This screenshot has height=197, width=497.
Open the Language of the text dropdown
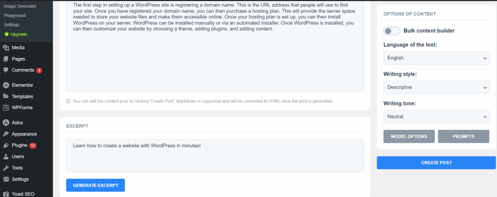pyautogui.click(x=436, y=58)
